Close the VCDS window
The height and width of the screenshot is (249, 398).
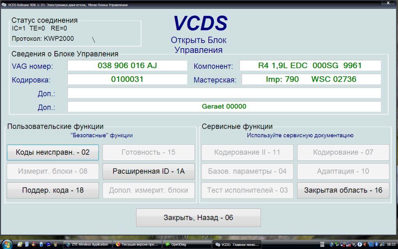[x=388, y=3]
